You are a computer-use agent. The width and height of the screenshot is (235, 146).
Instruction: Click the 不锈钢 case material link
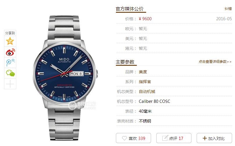pos(145,121)
